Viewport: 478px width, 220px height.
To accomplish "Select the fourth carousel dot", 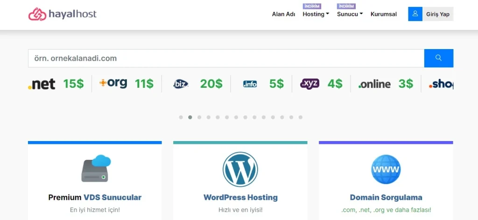I will 209,117.
